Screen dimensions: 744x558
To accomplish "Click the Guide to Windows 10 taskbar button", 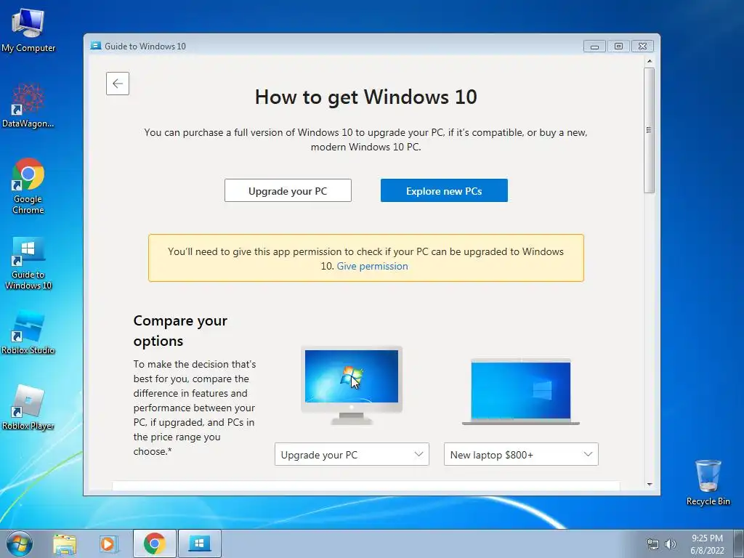I will [199, 543].
